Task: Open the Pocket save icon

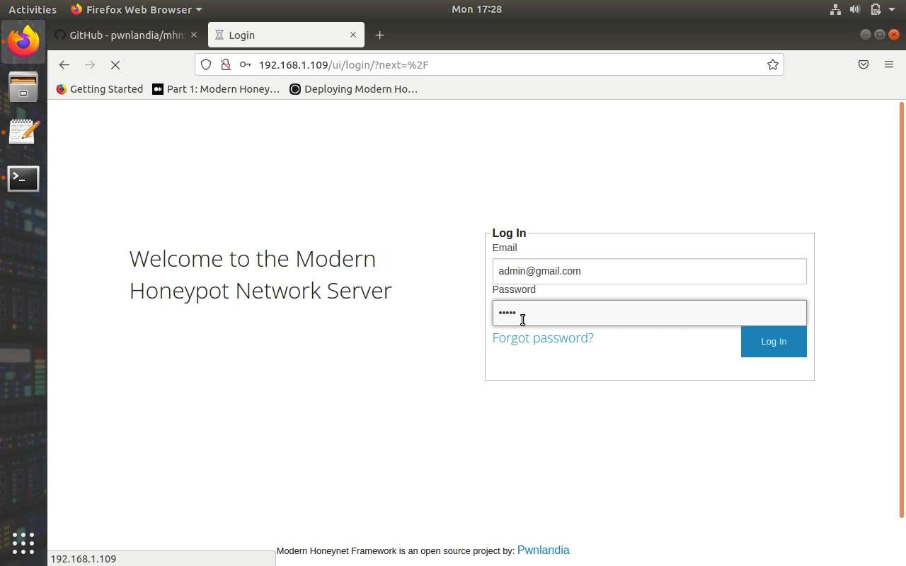Action: [864, 65]
